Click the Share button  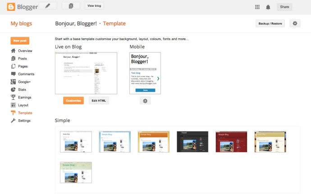pos(284,7)
